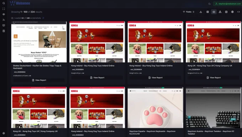Screen dimensions: 242x137
Task: View Report for kongitalia.com
Action: (155, 78)
